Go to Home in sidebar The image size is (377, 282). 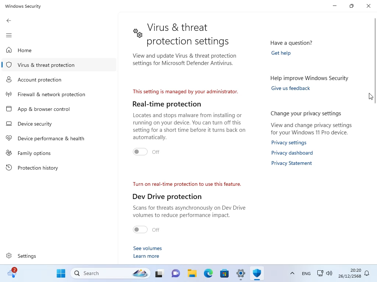coord(24,50)
